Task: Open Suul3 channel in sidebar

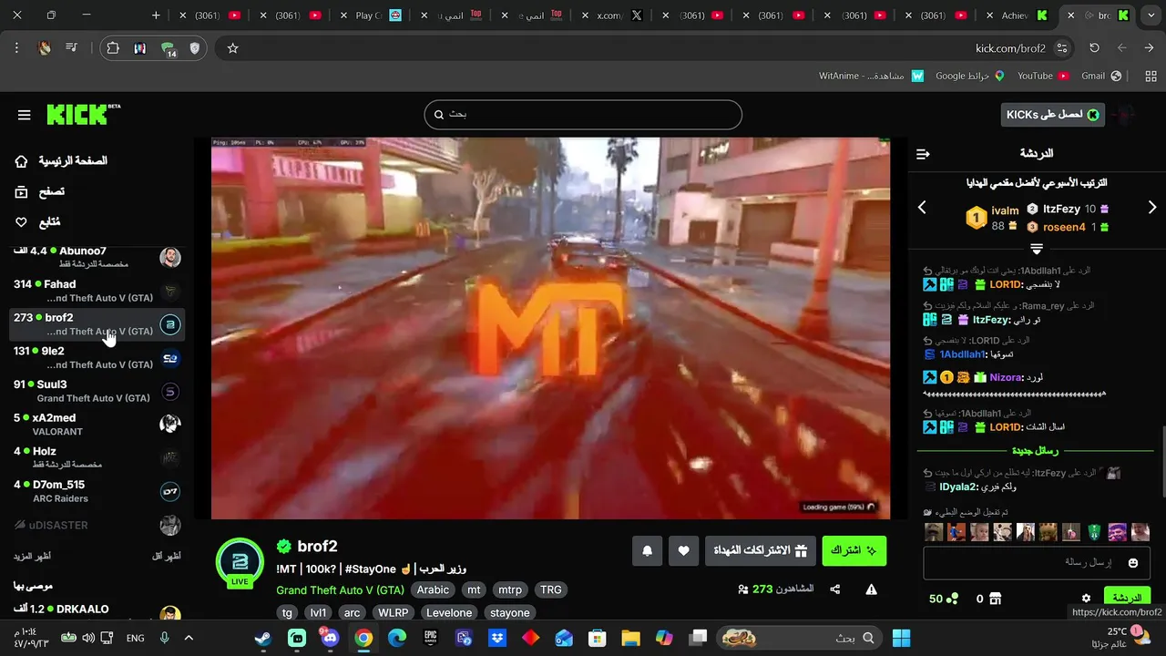Action: (96, 391)
